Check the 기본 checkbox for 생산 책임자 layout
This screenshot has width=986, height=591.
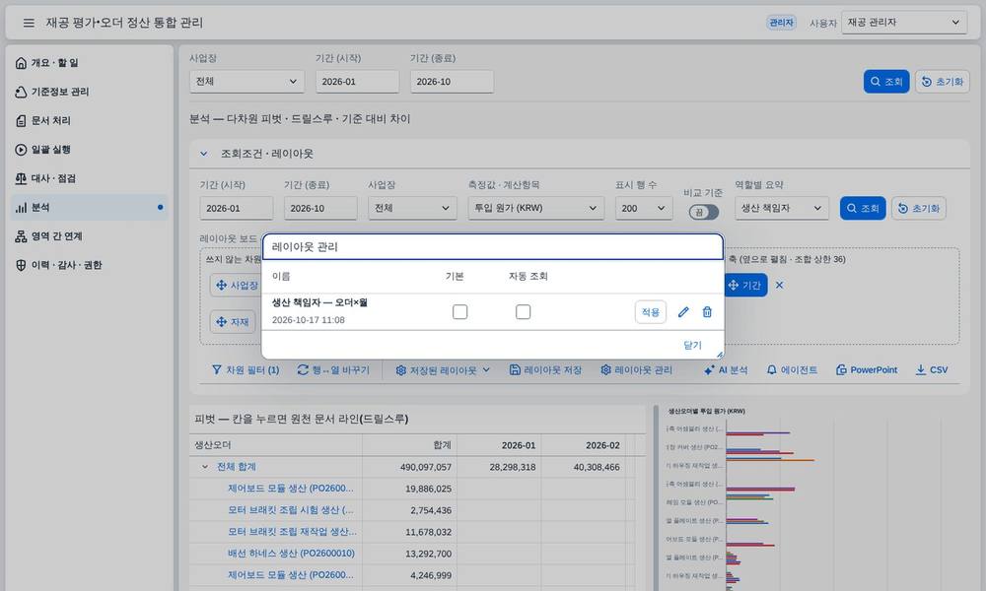coord(459,311)
